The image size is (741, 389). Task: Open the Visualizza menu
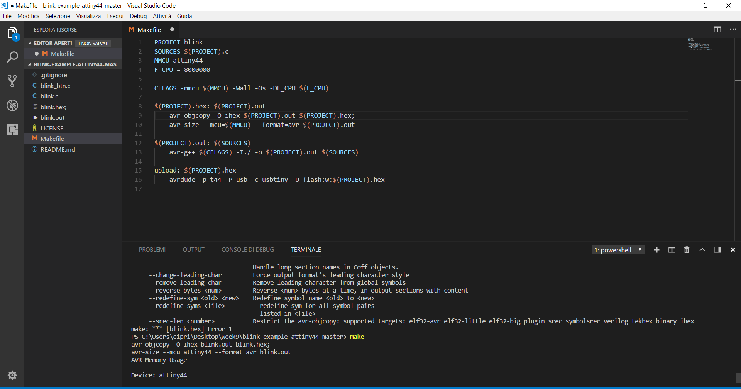[88, 16]
